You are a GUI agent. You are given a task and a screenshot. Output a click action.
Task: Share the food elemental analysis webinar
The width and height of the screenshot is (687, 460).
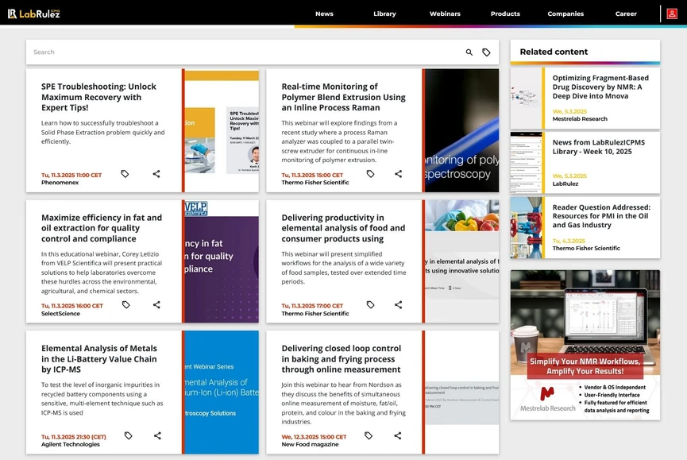[398, 304]
